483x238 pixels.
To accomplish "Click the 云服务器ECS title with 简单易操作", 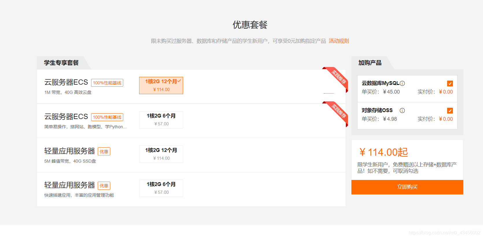I will coord(66,117).
